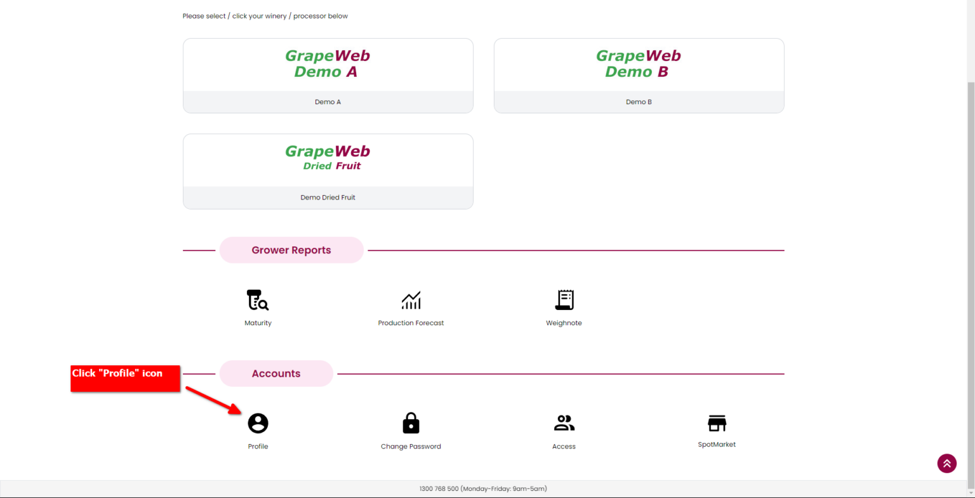
Task: Click the Demo A card label
Action: point(328,102)
